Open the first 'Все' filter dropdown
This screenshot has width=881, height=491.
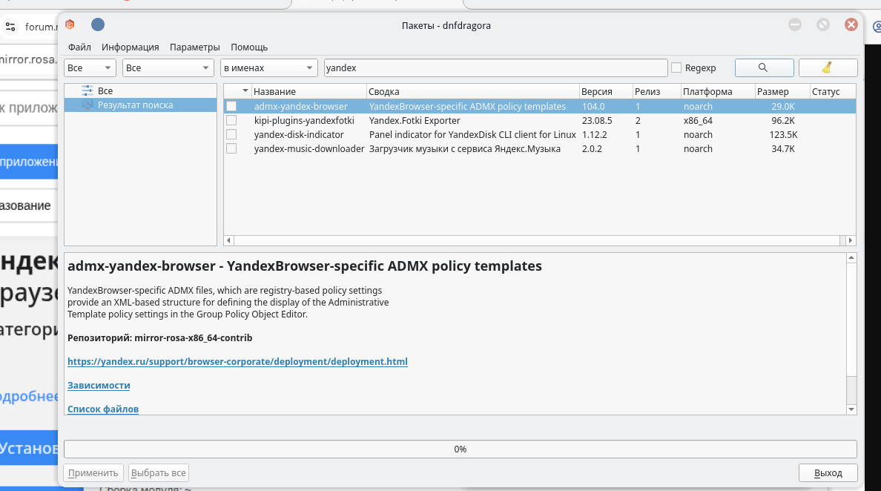[x=90, y=67]
